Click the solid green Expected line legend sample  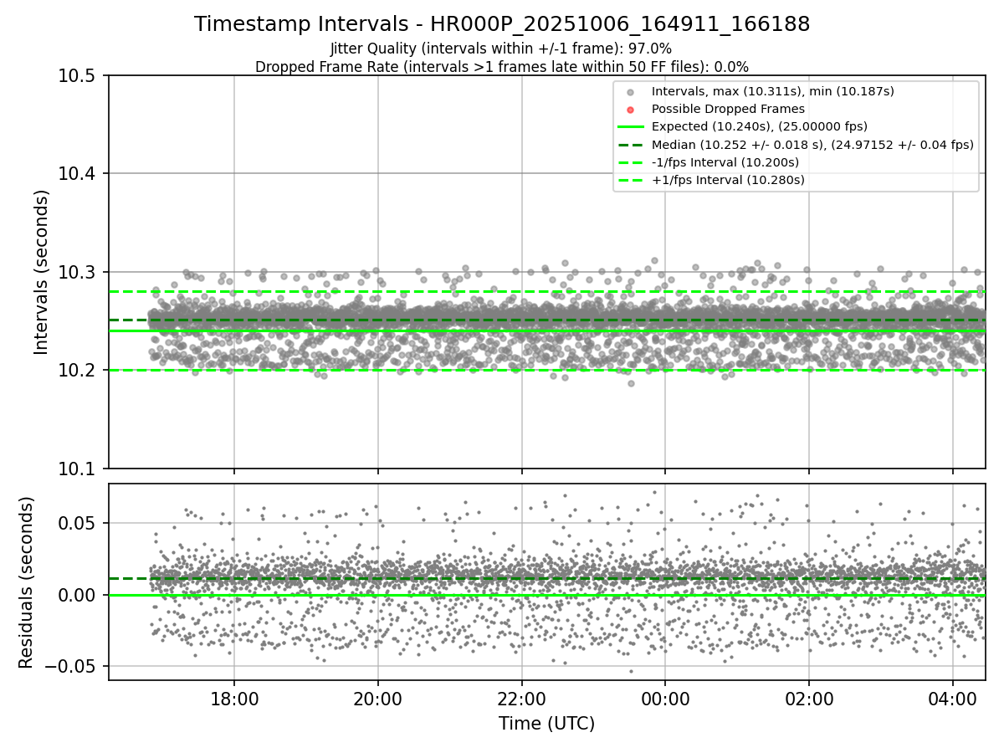[x=631, y=126]
